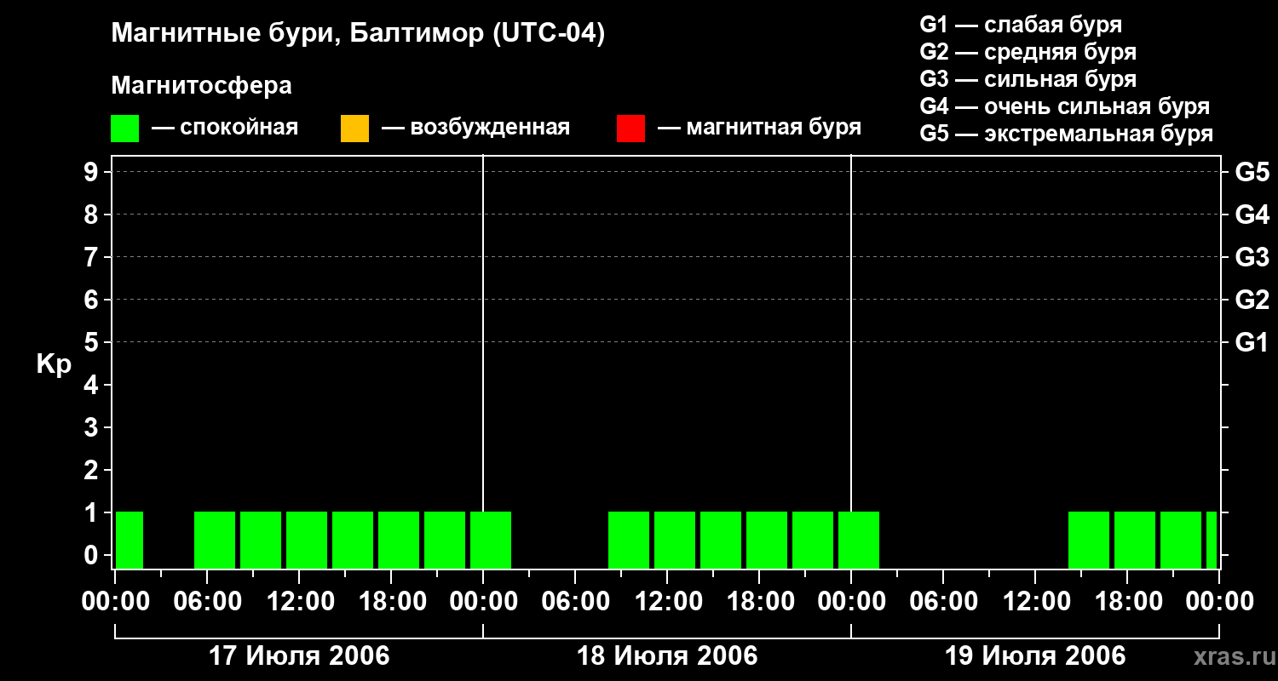
Task: Click the right-axis 'G2' label
Action: [x=1252, y=300]
